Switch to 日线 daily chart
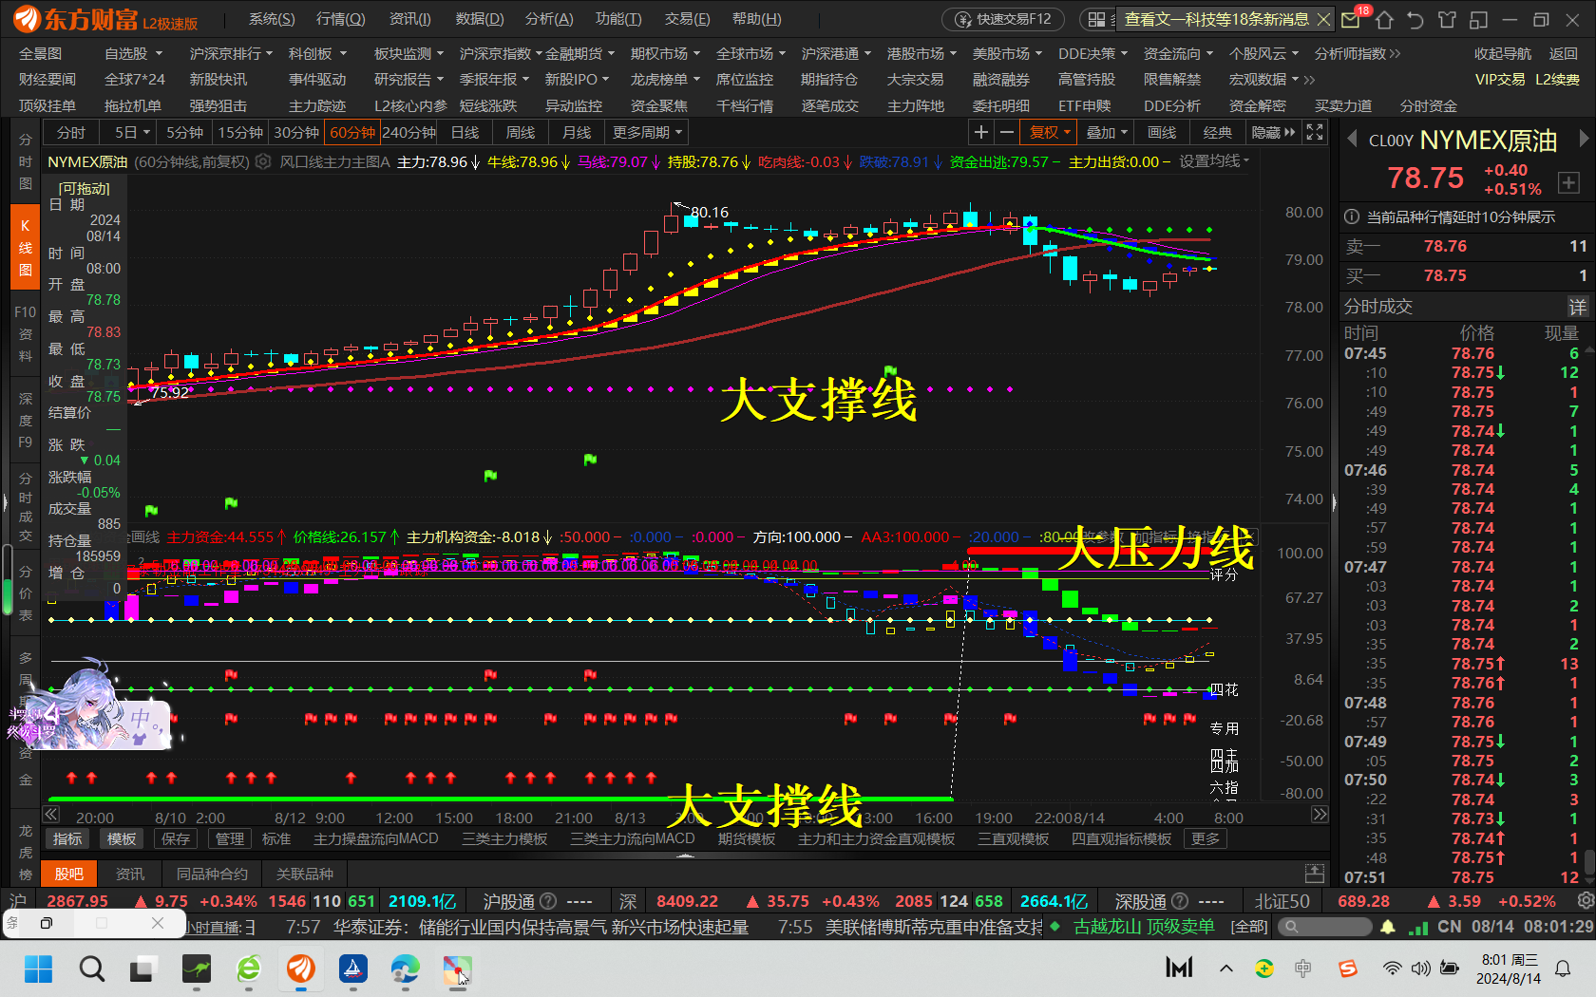This screenshot has height=997, width=1596. click(x=465, y=132)
